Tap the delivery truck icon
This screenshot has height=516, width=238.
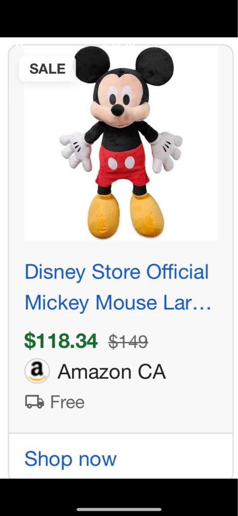(34, 402)
